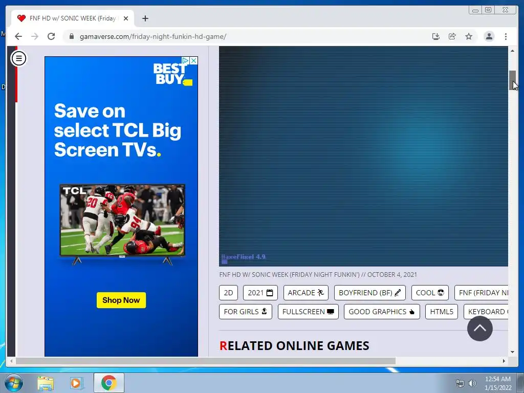The image size is (524, 393).
Task: Share this page via the share icon
Action: pyautogui.click(x=452, y=36)
